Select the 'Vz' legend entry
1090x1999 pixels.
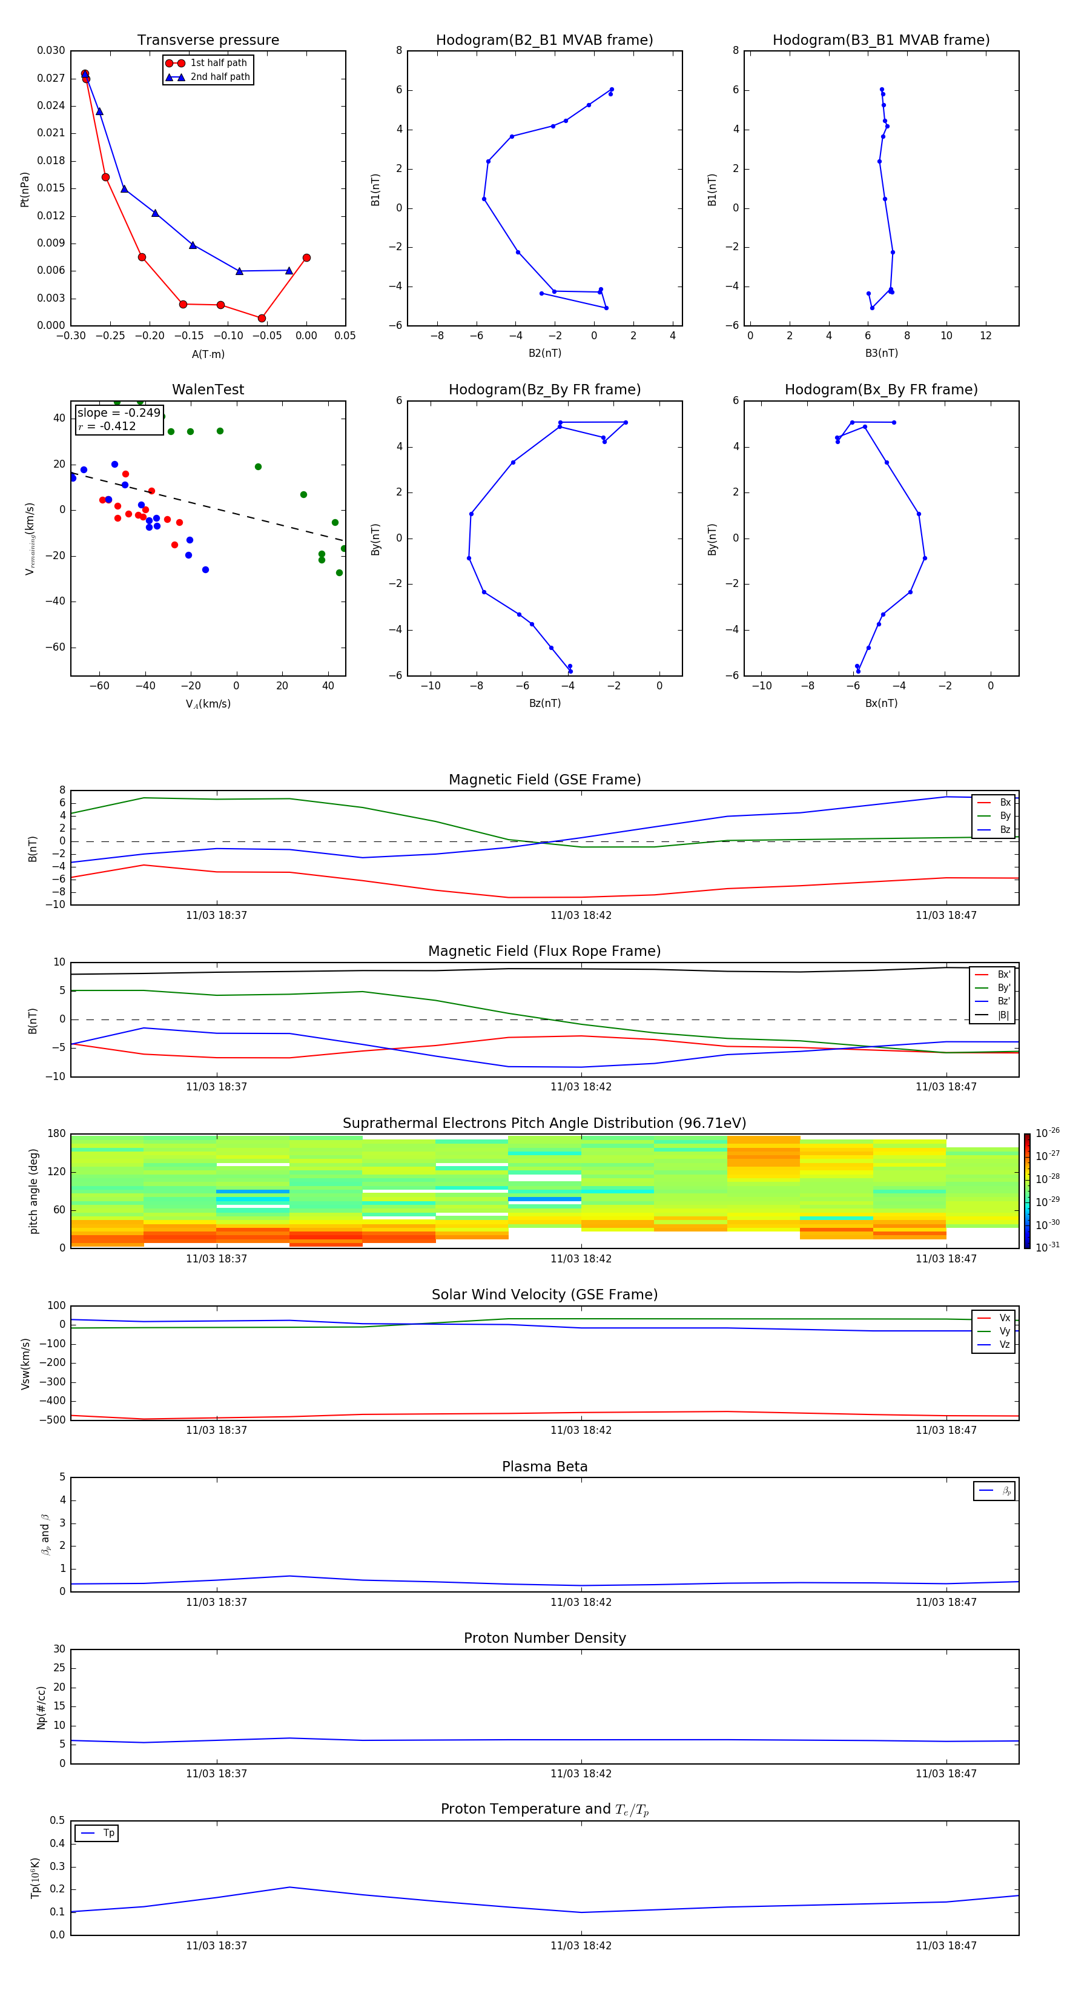pos(994,1345)
